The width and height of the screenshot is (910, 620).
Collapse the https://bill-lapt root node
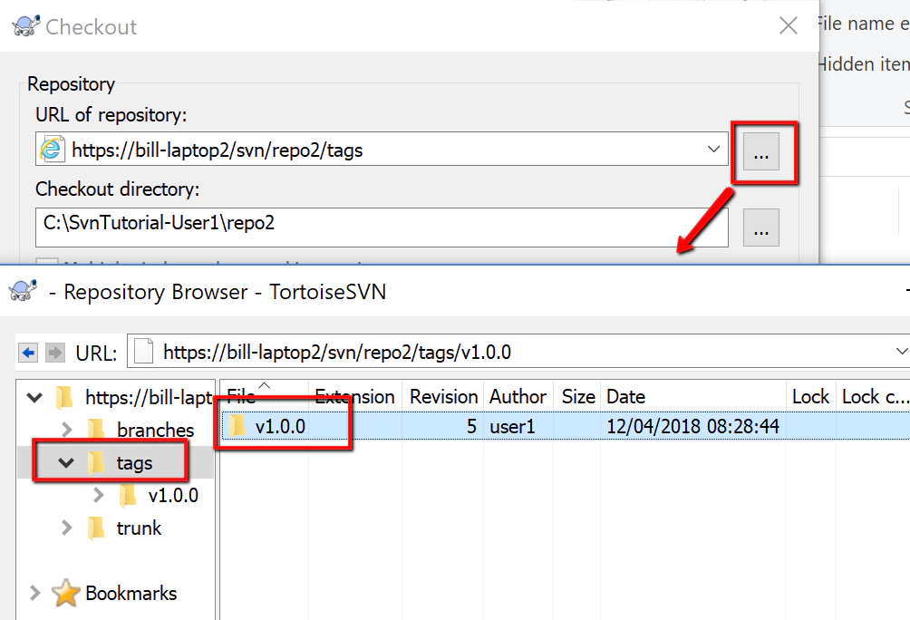34,398
